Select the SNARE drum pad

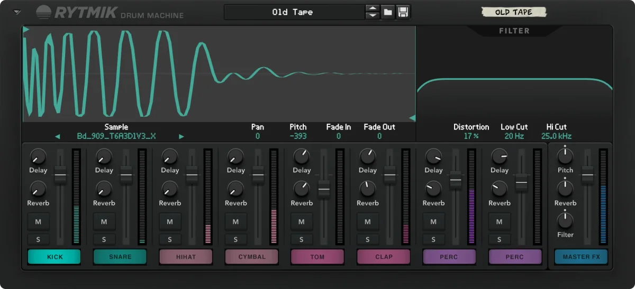tap(120, 257)
